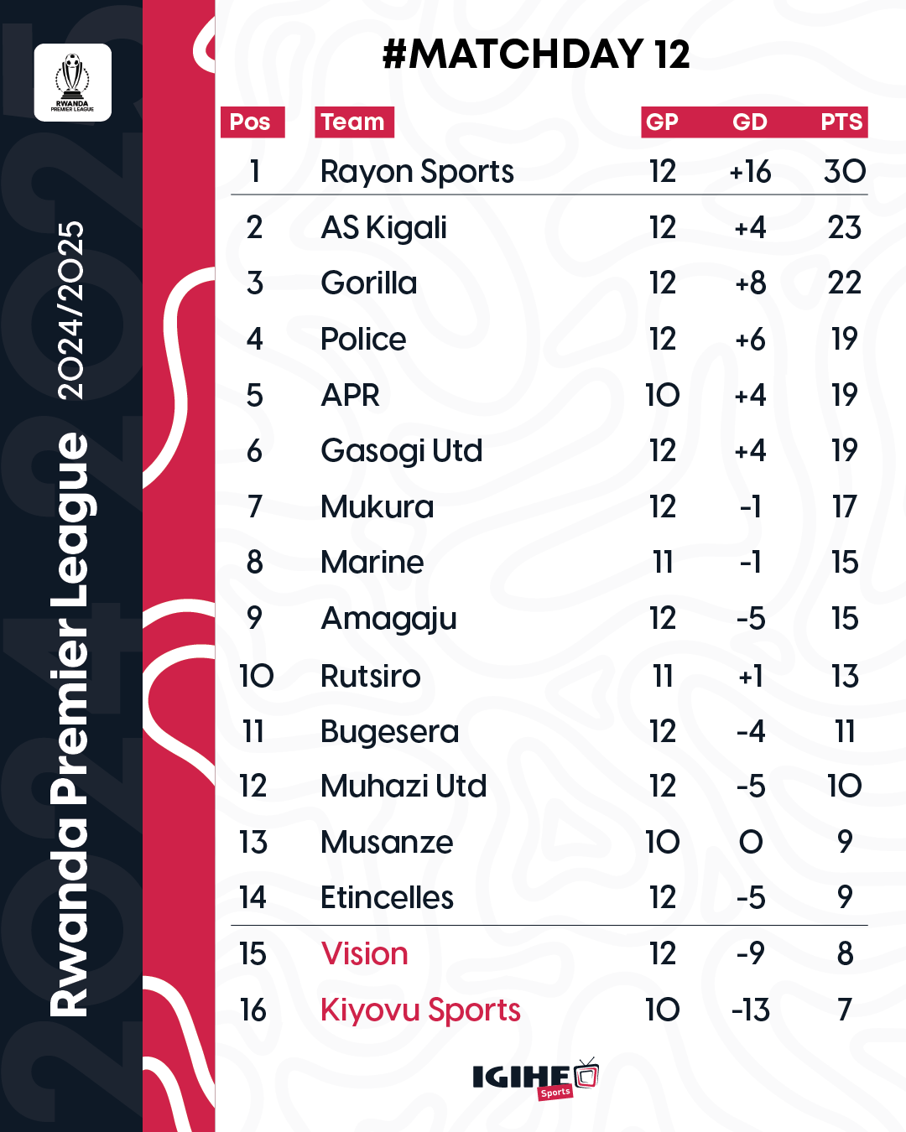
Task: Click the #MATCHDAY 12 heading
Action: (536, 54)
